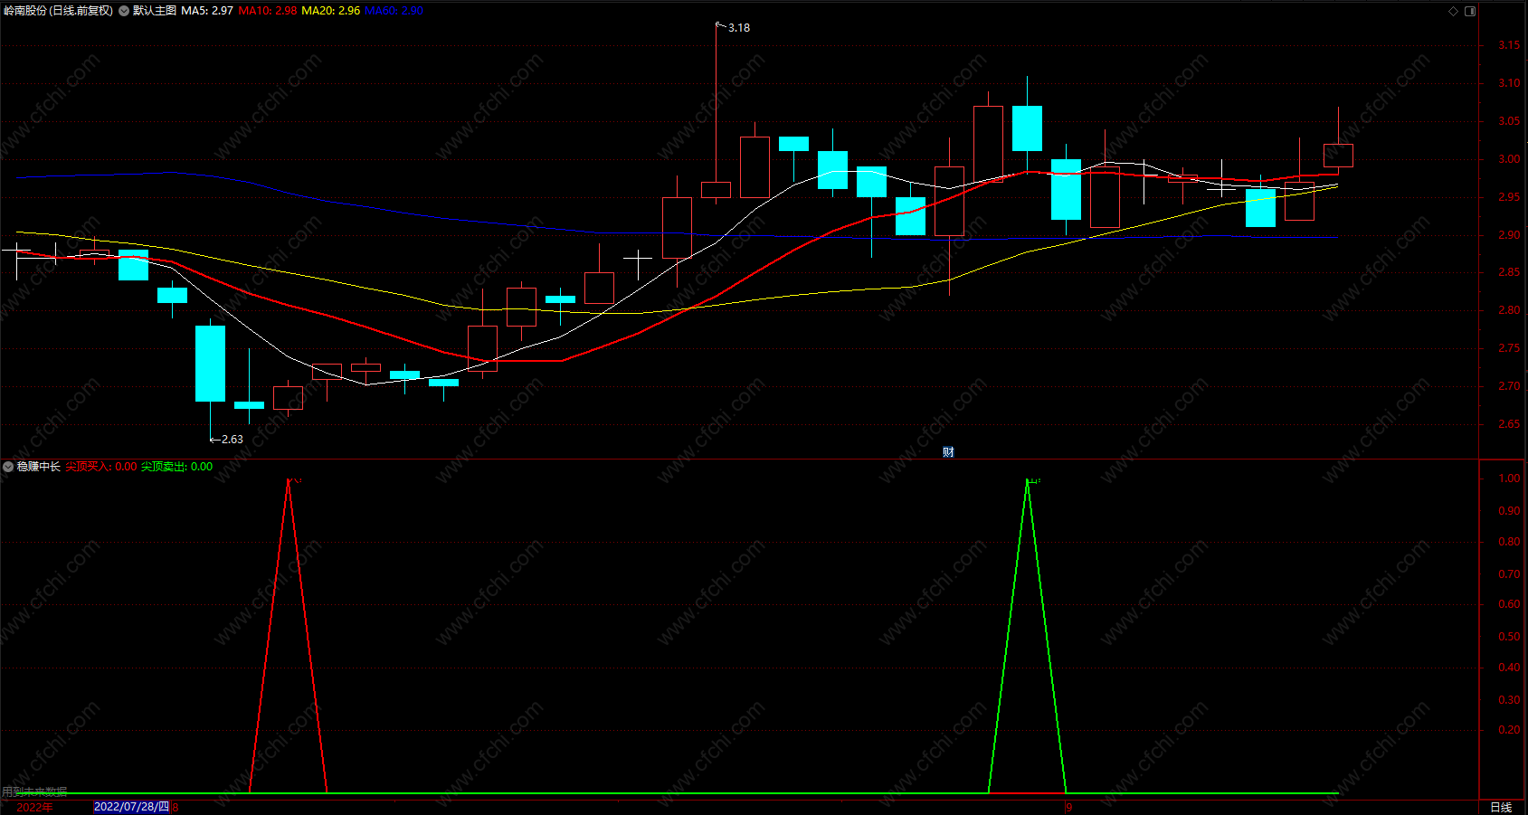Click the 用到未来数据 notice text

[34, 791]
